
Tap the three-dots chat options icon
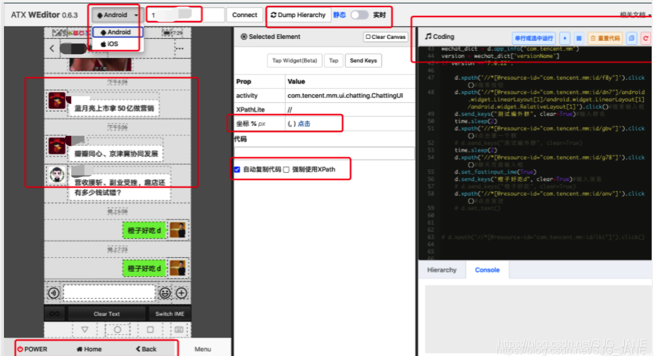(x=179, y=48)
